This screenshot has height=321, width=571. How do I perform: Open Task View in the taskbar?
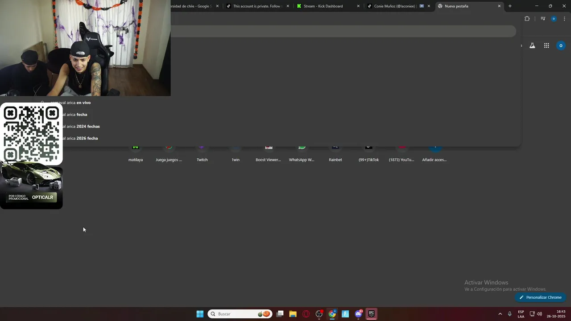tap(280, 314)
